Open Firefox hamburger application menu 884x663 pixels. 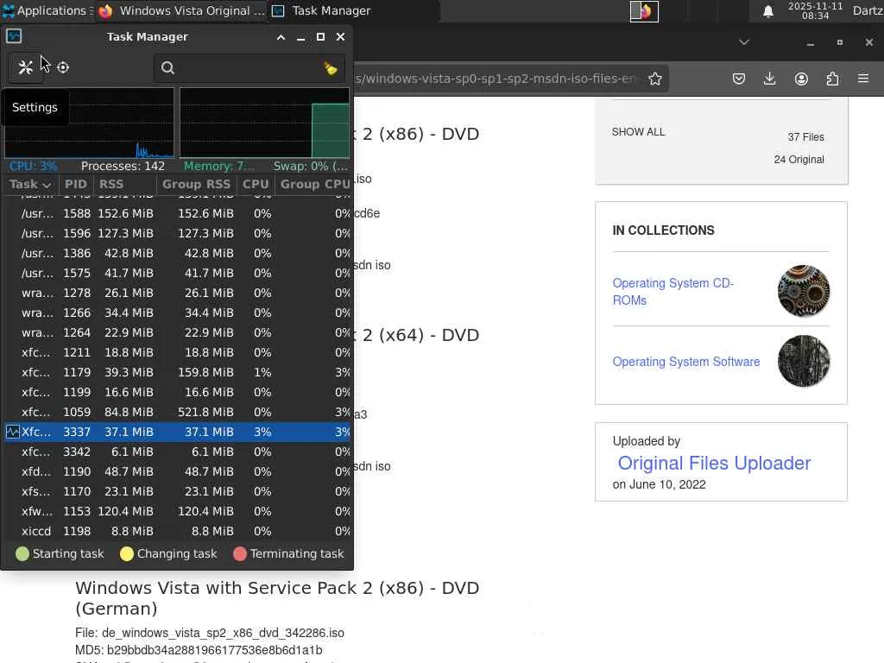[863, 79]
